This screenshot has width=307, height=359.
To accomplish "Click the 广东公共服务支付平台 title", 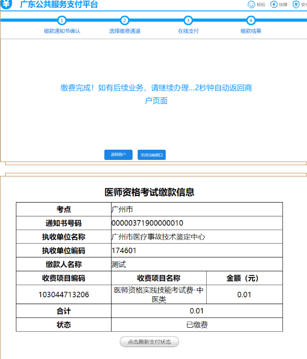I will point(59,5).
